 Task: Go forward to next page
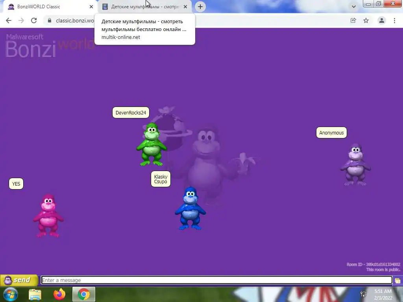point(21,20)
